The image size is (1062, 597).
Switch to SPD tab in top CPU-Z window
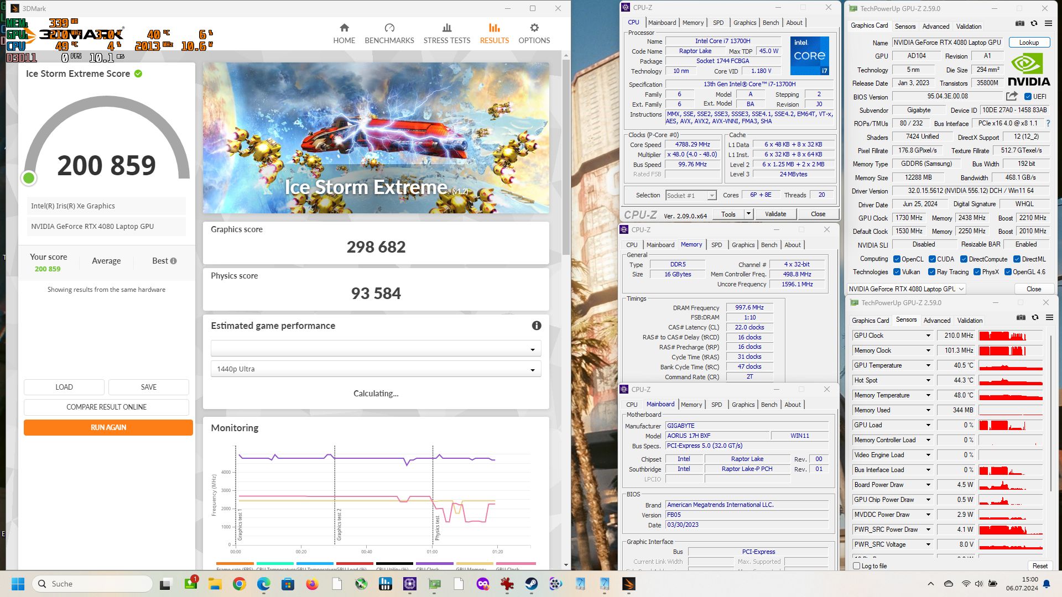coord(718,23)
